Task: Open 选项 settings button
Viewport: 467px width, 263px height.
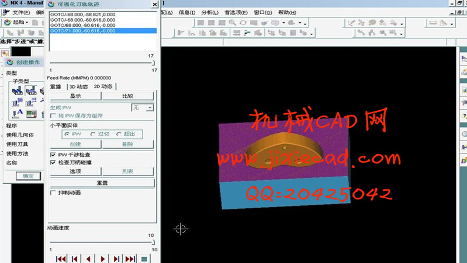Action: (x=75, y=171)
